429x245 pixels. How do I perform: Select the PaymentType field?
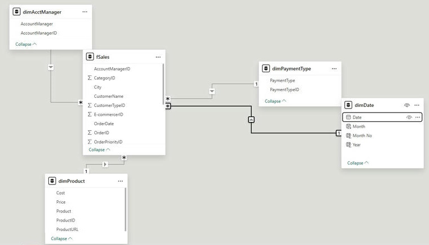(282, 81)
